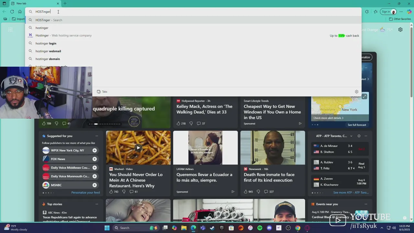Open Death Row inmate article headline

point(269,177)
